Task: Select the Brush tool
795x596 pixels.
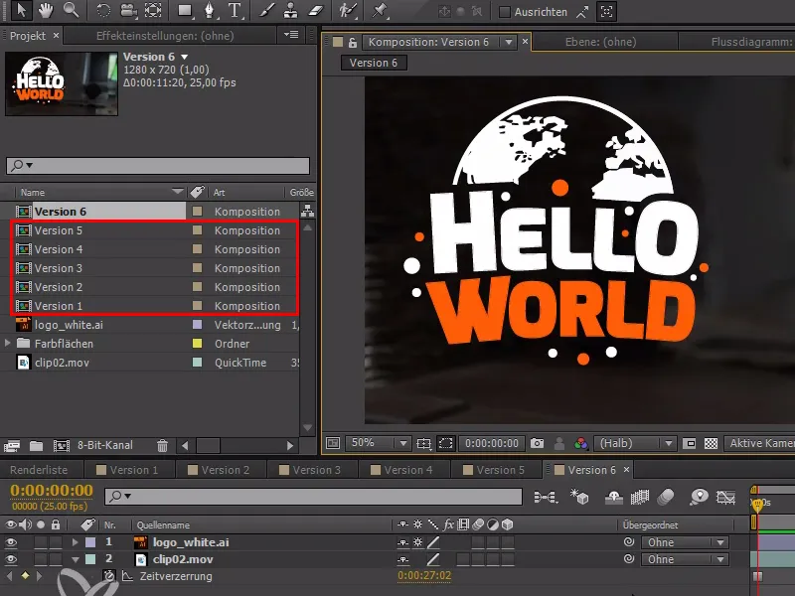Action: 266,11
